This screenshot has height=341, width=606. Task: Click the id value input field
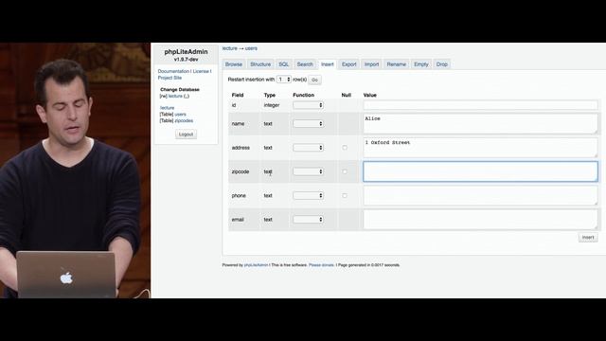coord(480,105)
